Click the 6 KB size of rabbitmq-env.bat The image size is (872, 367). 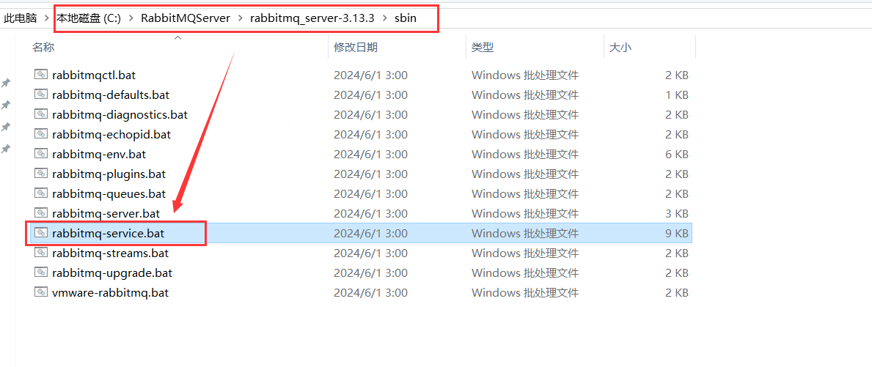click(x=677, y=155)
